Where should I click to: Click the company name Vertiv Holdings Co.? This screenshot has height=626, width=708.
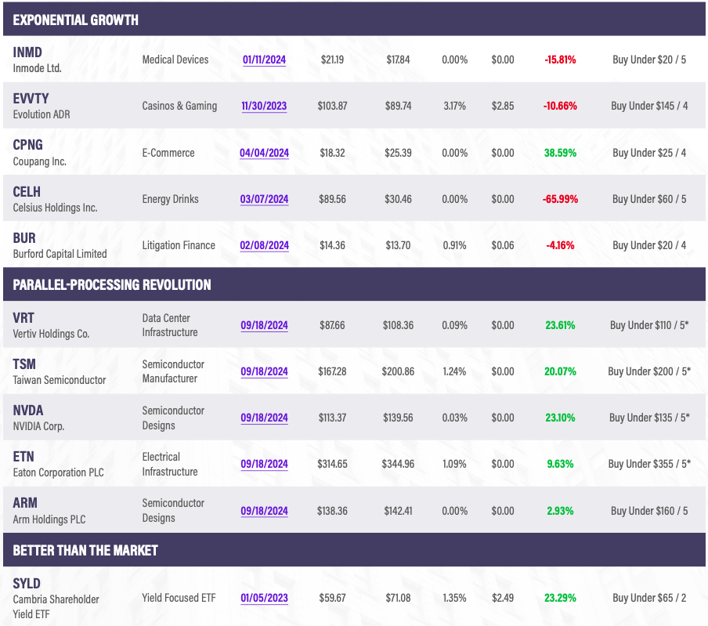[x=51, y=334]
